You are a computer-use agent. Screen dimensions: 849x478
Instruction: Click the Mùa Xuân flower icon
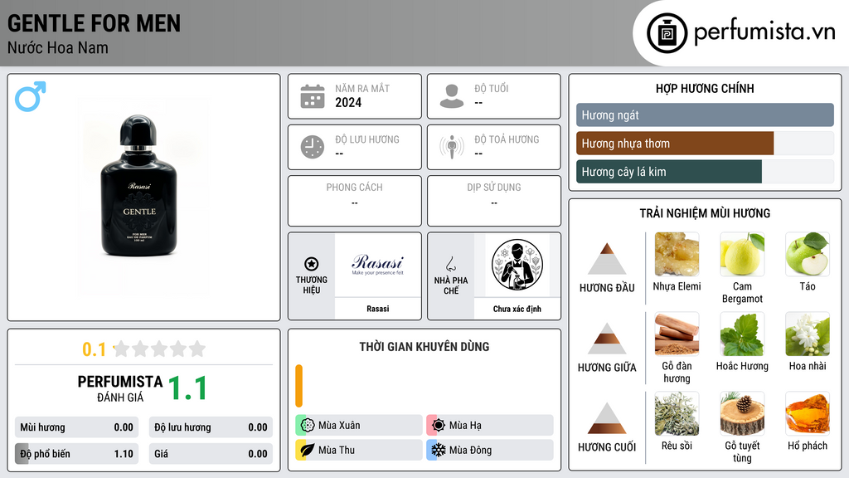tap(308, 425)
